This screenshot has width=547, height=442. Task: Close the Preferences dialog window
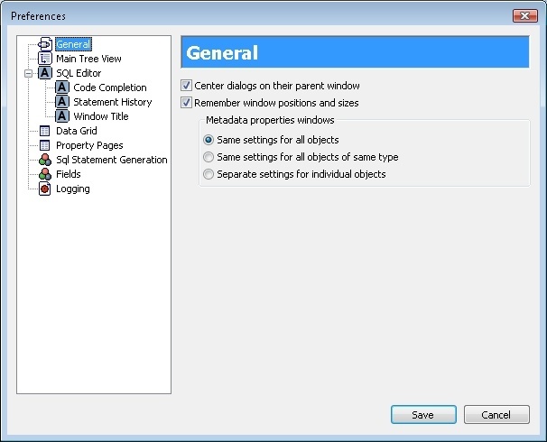[524, 15]
